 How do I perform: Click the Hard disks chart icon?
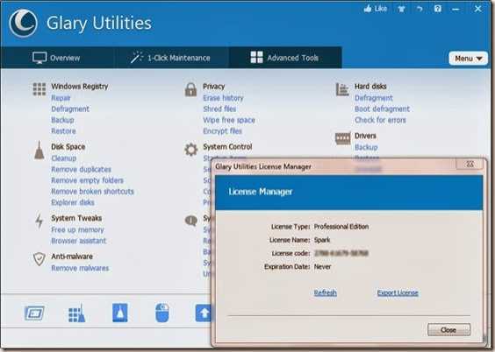click(x=342, y=89)
